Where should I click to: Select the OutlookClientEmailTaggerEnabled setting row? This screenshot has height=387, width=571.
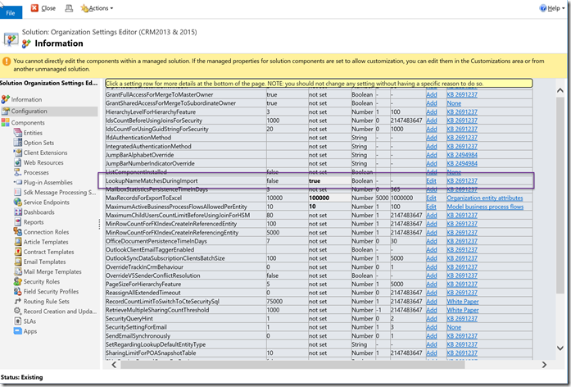[319, 249]
